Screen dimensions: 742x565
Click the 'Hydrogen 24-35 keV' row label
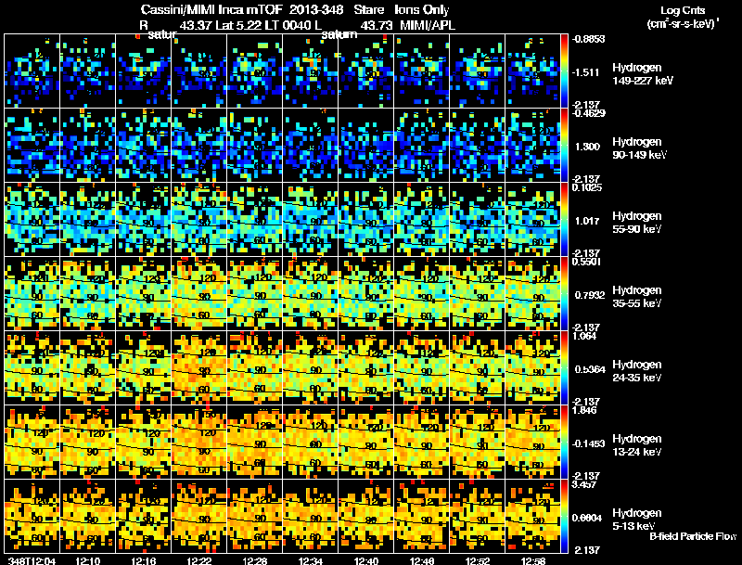click(x=637, y=371)
